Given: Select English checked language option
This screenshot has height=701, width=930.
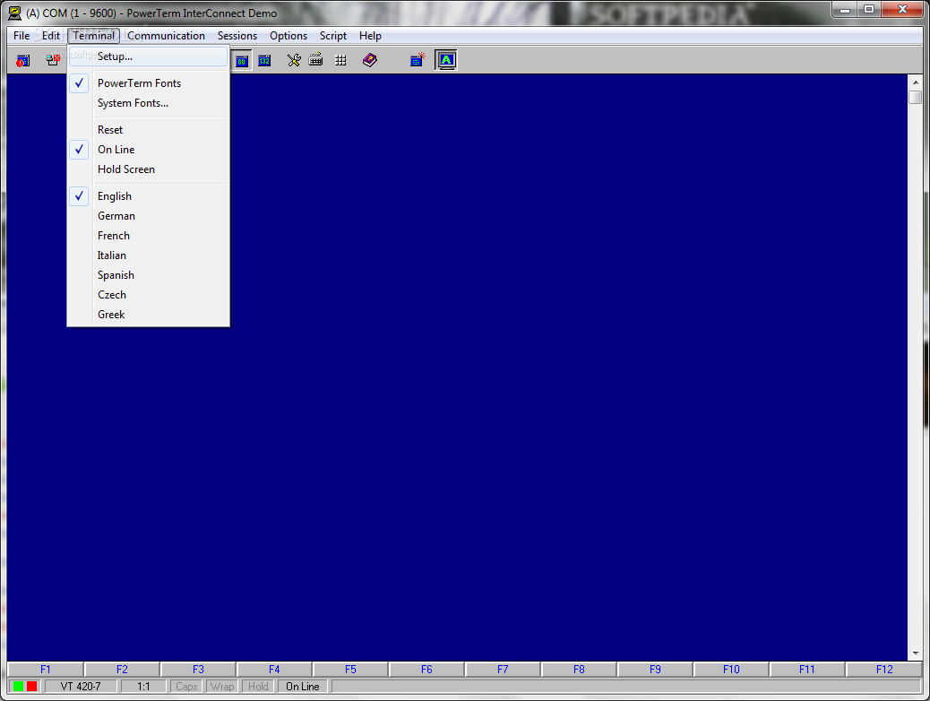Looking at the screenshot, I should [x=148, y=196].
